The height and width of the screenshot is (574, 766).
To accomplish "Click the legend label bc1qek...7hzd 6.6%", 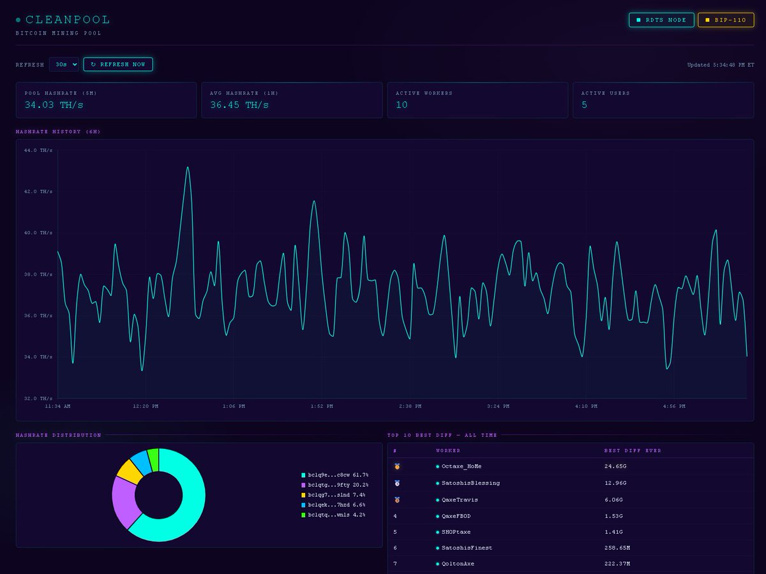I will (337, 505).
